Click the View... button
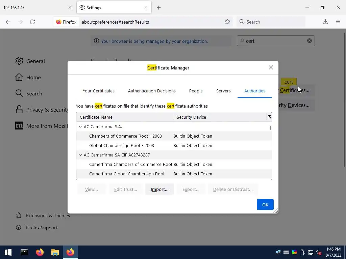The height and width of the screenshot is (259, 346). pyautogui.click(x=92, y=189)
